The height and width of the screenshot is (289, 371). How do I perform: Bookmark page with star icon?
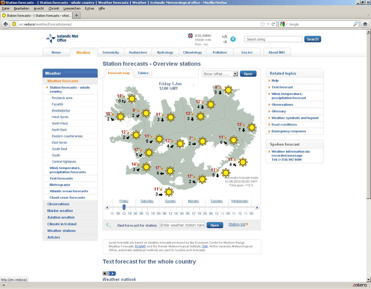(263, 24)
